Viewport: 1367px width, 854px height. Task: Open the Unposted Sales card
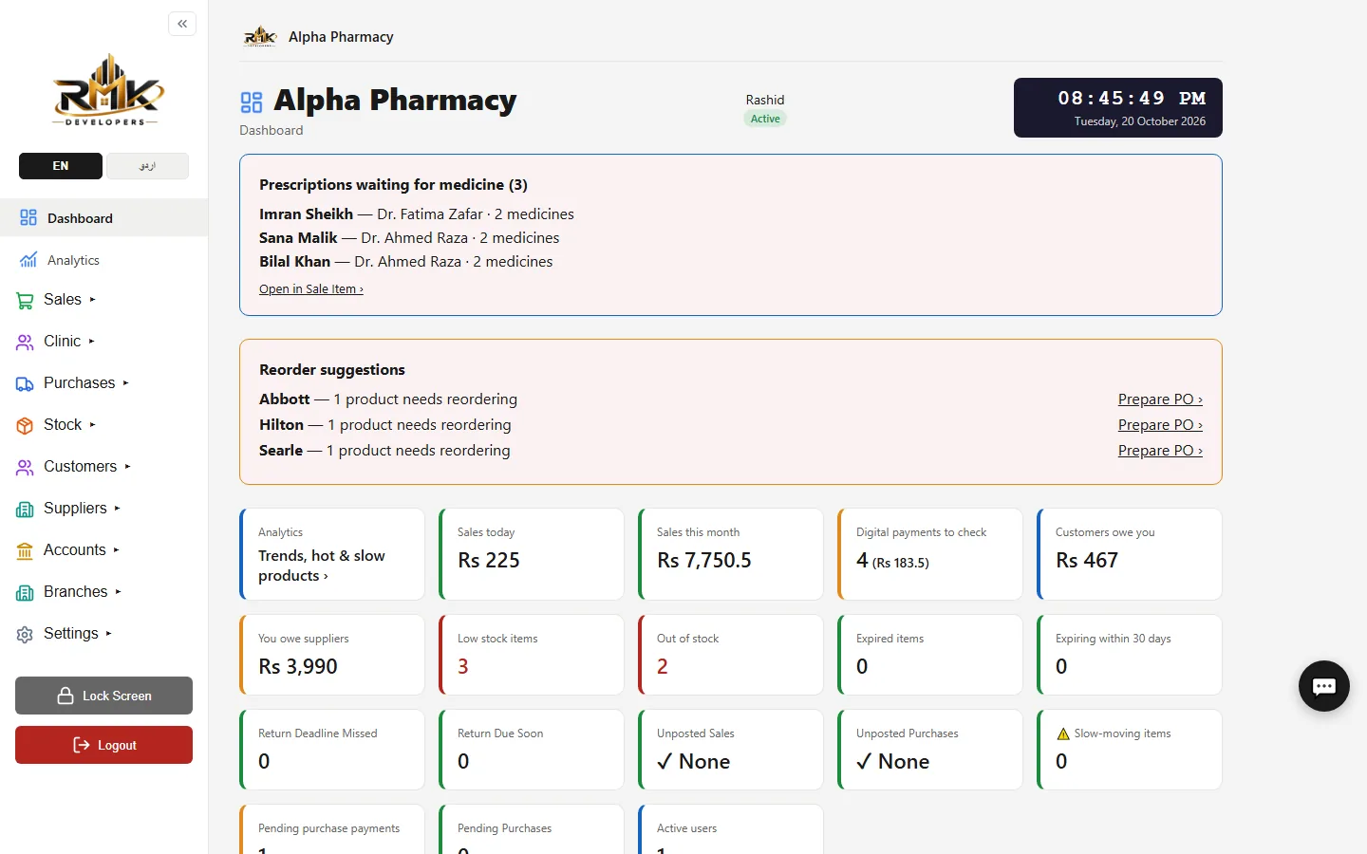[x=731, y=750]
